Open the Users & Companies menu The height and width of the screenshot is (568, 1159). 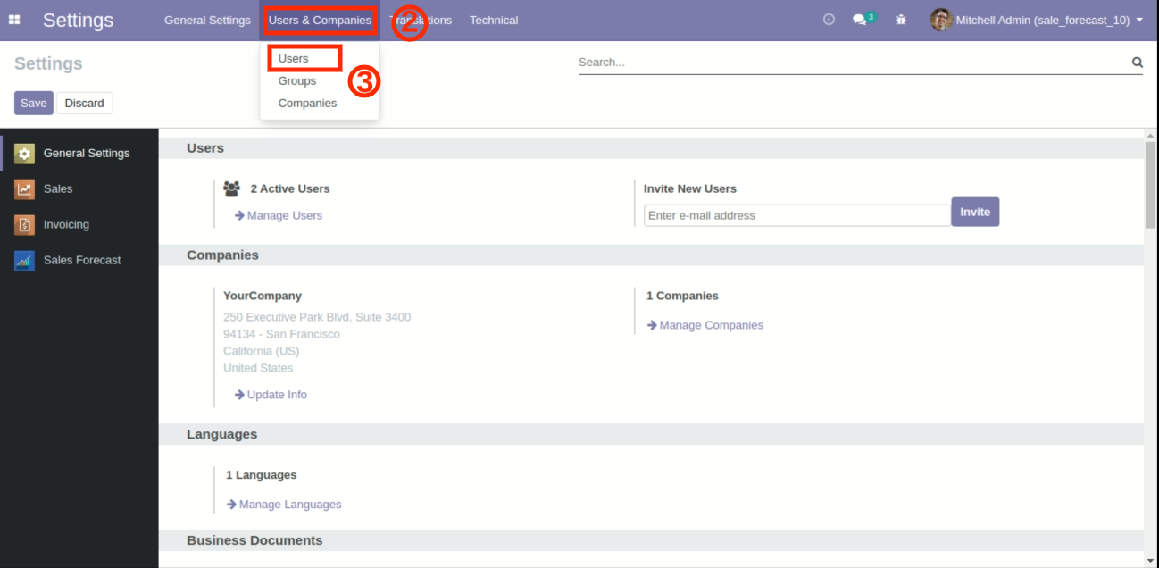320,20
